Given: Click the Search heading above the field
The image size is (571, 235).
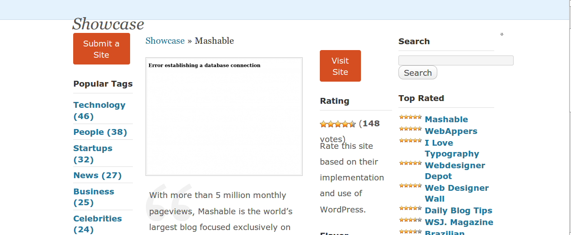Looking at the screenshot, I should pyautogui.click(x=414, y=41).
